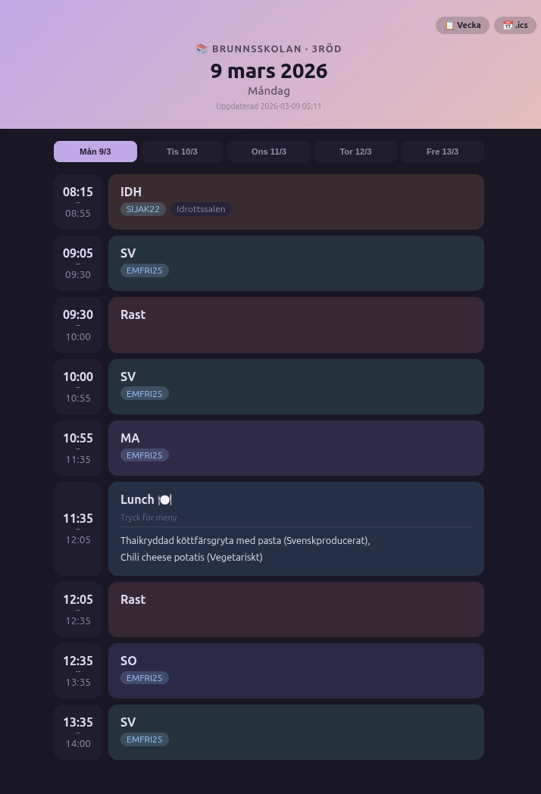The image size is (541, 794).
Task: Open the Vecka week view button
Action: coord(462,25)
